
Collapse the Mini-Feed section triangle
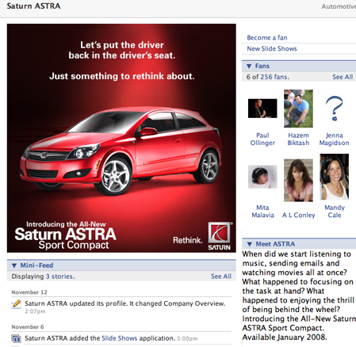tap(14, 265)
